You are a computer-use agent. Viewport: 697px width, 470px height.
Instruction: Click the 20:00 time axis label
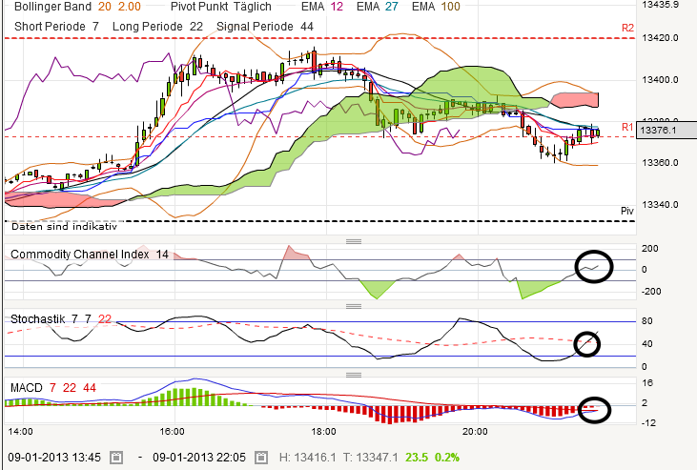pyautogui.click(x=475, y=431)
